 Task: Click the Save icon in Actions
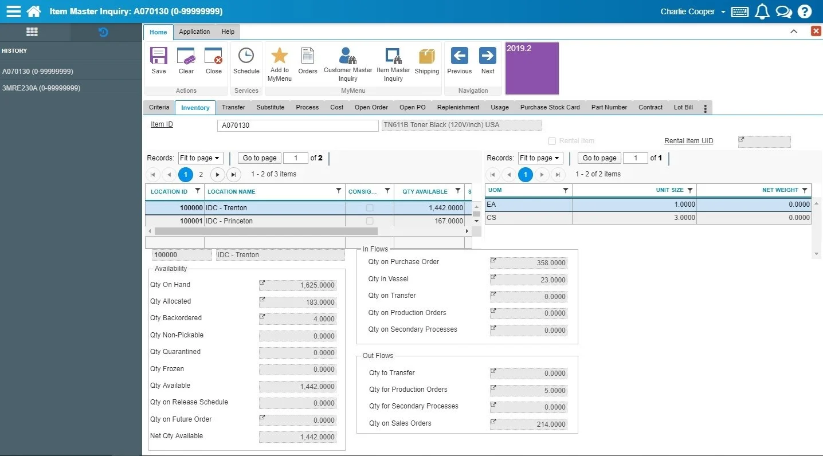pyautogui.click(x=159, y=56)
